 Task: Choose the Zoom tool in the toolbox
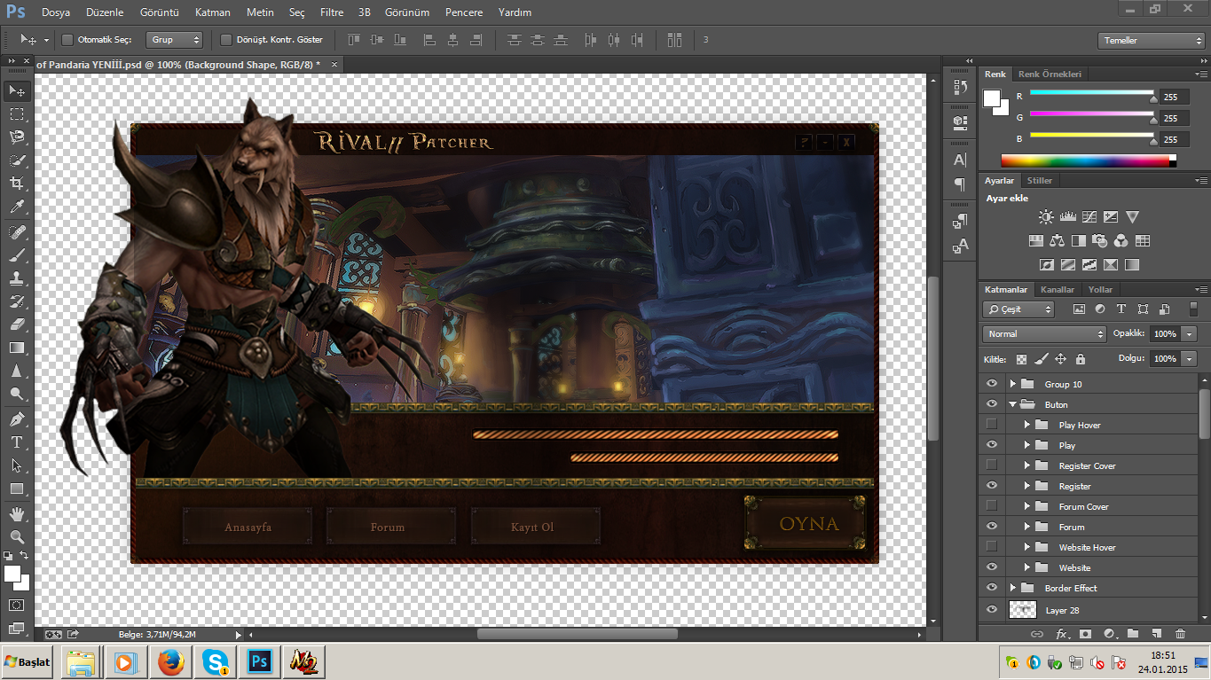pos(17,536)
